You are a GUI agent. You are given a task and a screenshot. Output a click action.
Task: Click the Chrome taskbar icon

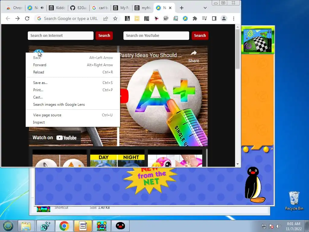(x=64, y=226)
